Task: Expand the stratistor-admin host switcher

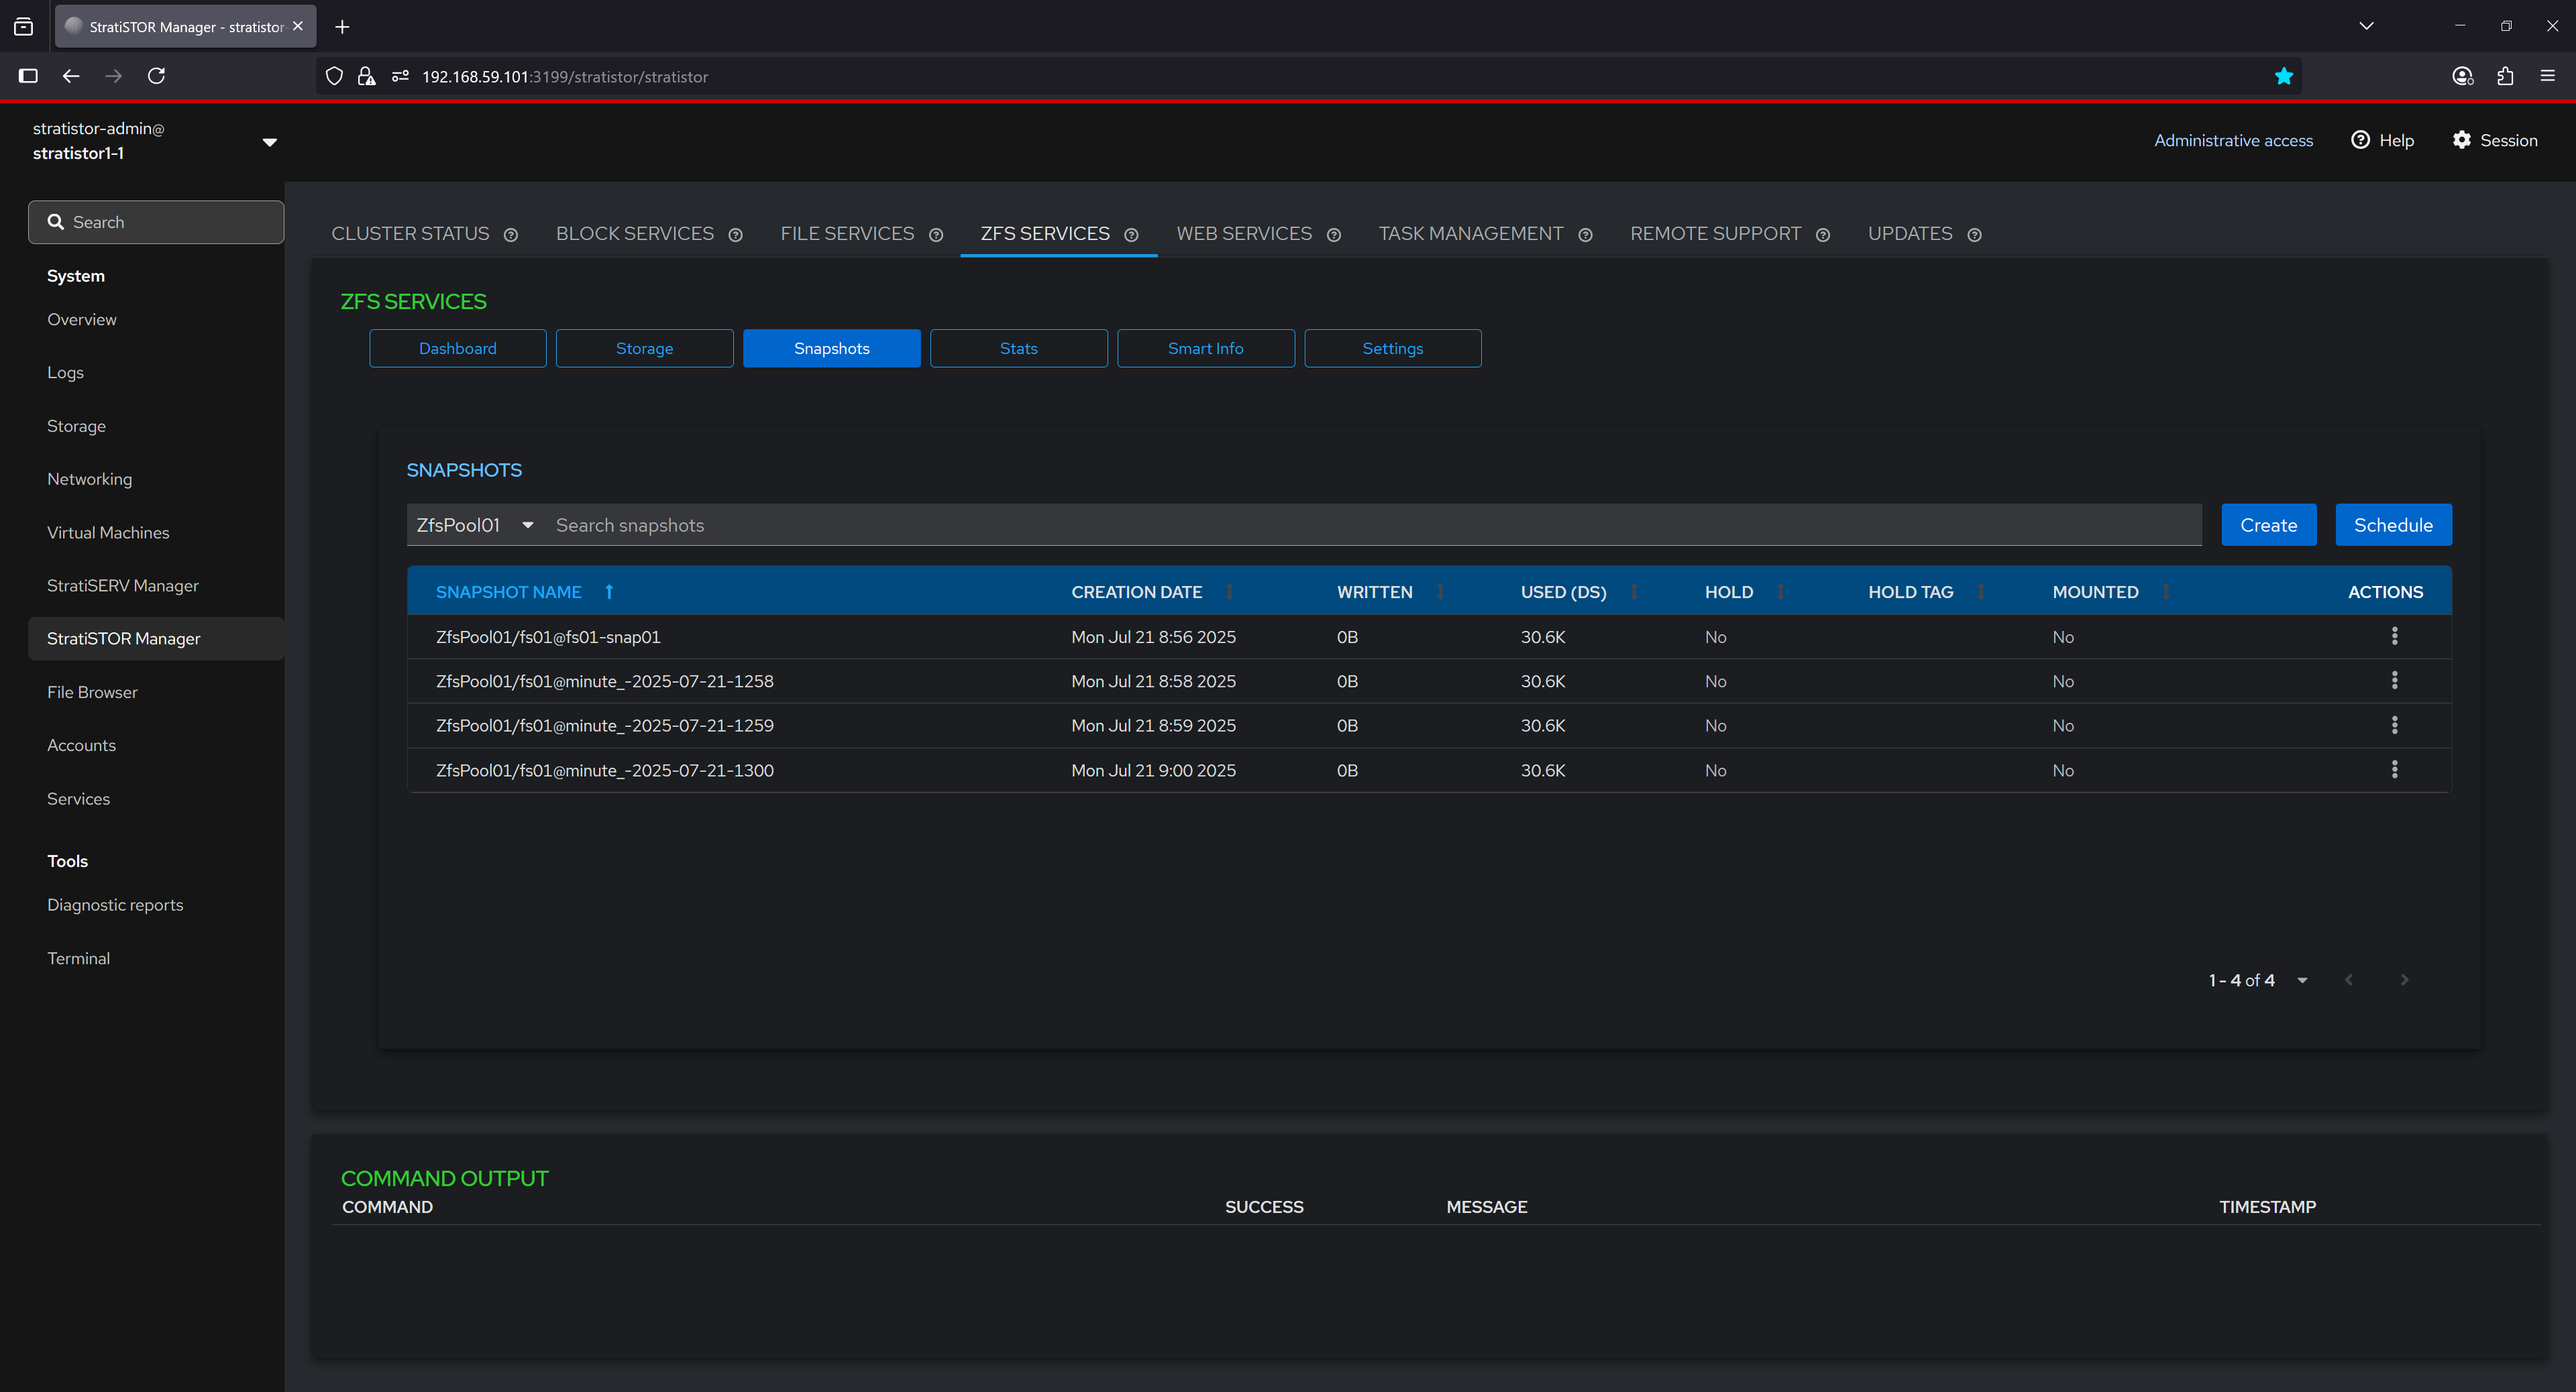Action: (269, 142)
